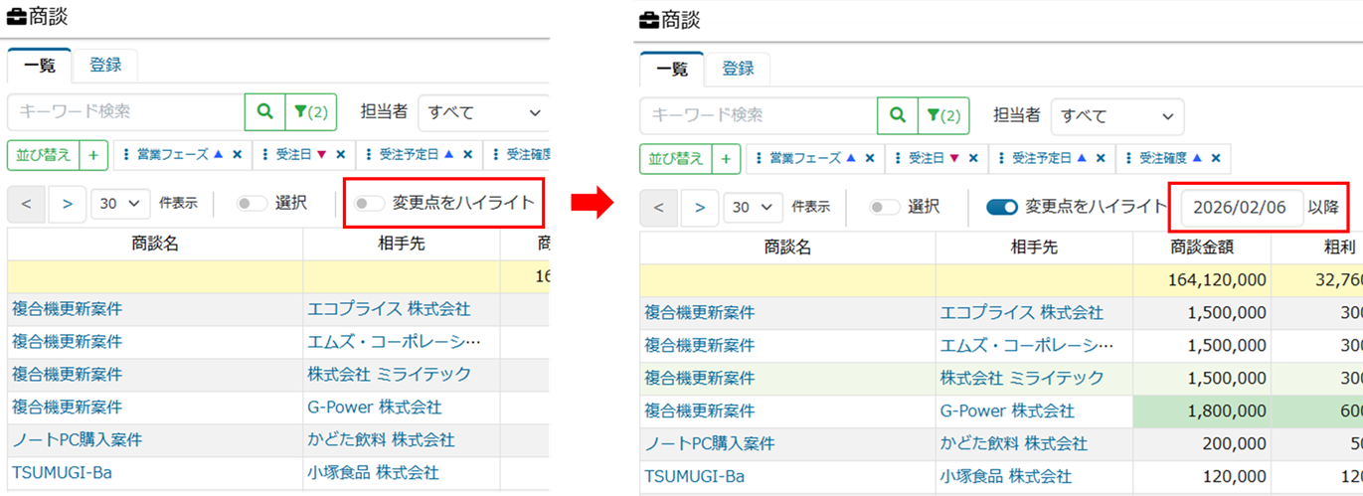
Task: Grab the drag handle of 営業フェーズ, right panel
Action: [761, 157]
